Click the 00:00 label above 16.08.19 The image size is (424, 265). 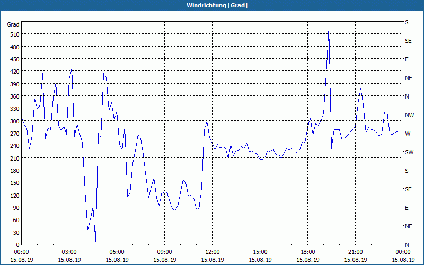tap(403, 252)
